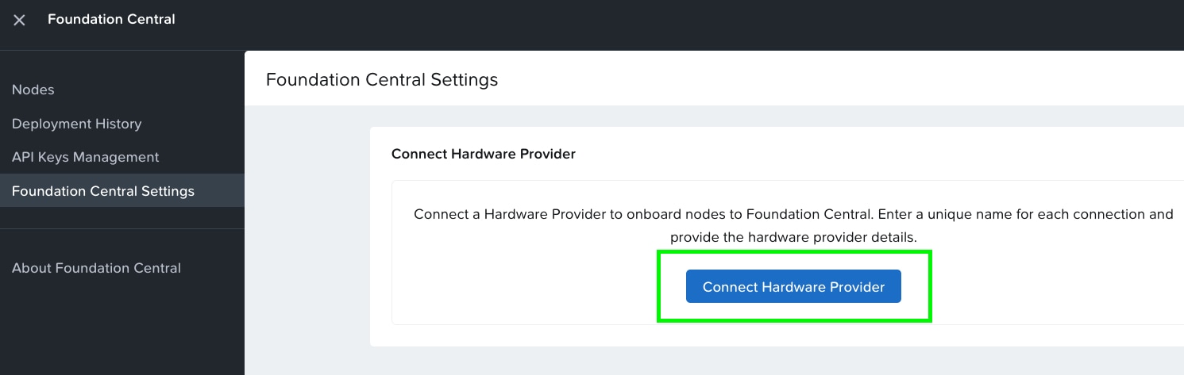Close Foundation Central with the X icon
Viewport: 1184px width, 375px height.
pyautogui.click(x=20, y=20)
